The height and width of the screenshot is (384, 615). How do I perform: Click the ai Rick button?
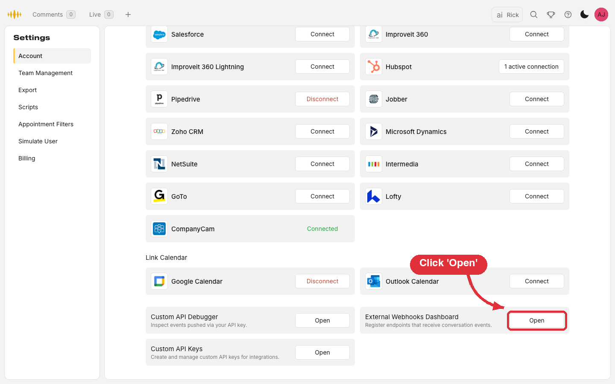click(507, 15)
